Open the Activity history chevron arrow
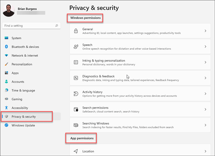Viewport: 215px width, 156px height. [x=205, y=94]
